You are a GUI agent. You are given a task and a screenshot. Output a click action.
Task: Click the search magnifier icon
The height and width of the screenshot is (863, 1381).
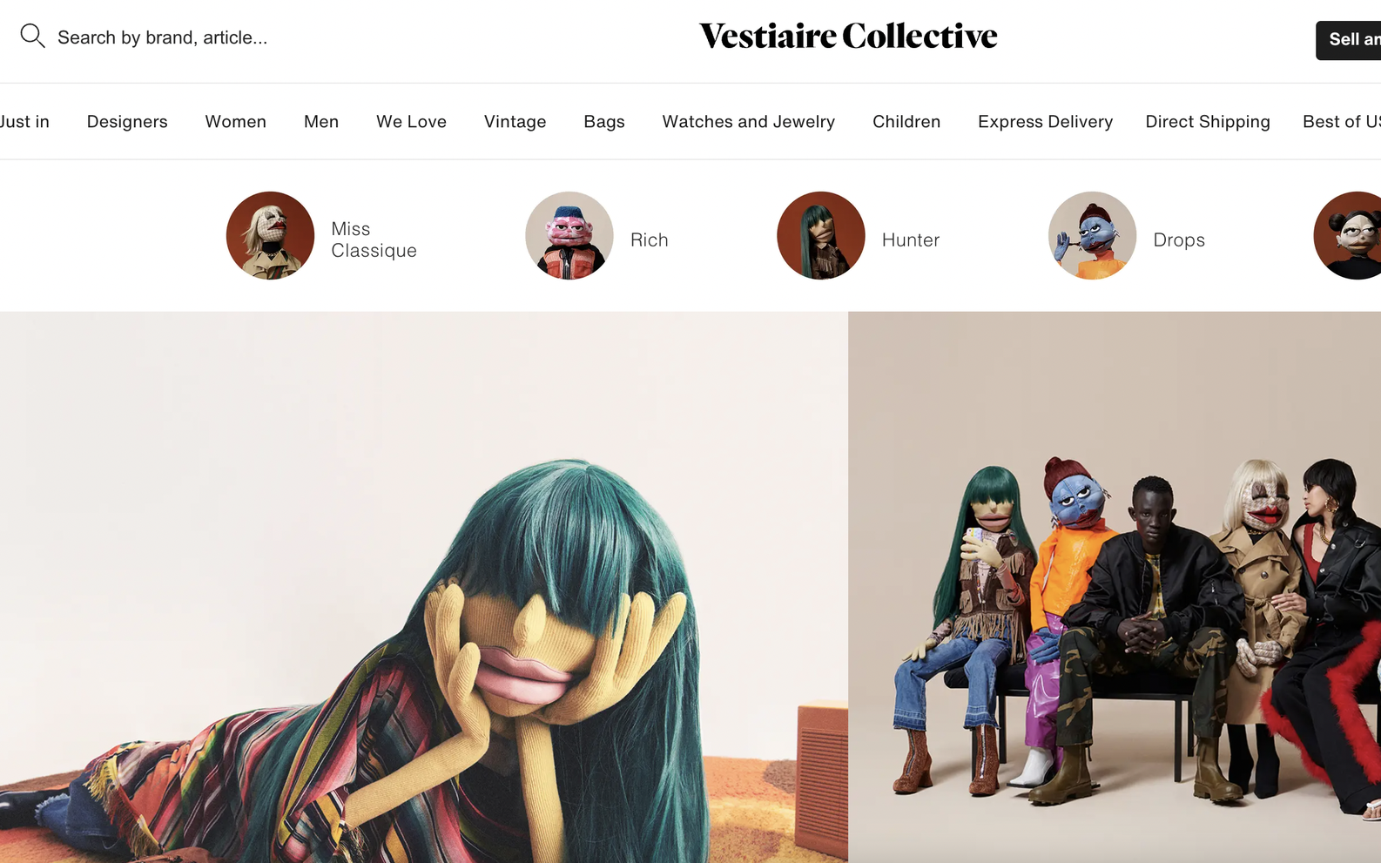click(x=32, y=37)
